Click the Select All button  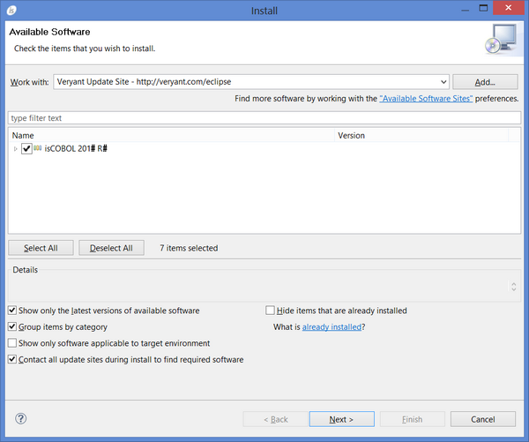point(41,248)
